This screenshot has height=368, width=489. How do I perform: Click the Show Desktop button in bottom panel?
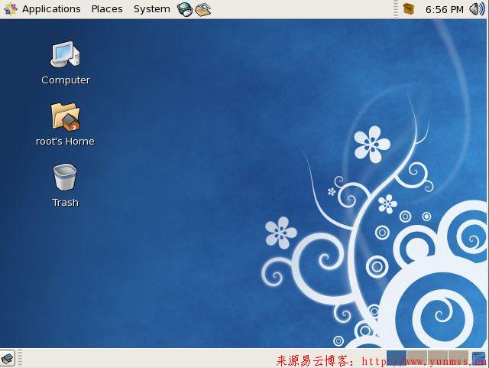coord(8,358)
